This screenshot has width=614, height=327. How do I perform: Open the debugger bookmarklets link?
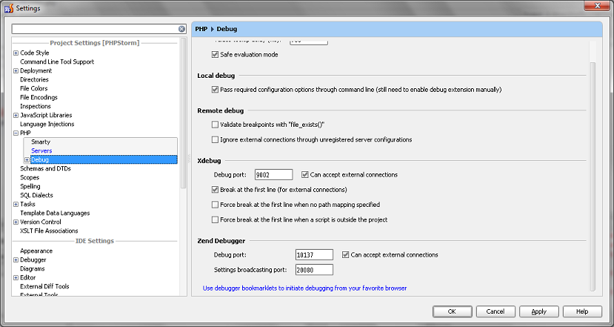pos(304,288)
